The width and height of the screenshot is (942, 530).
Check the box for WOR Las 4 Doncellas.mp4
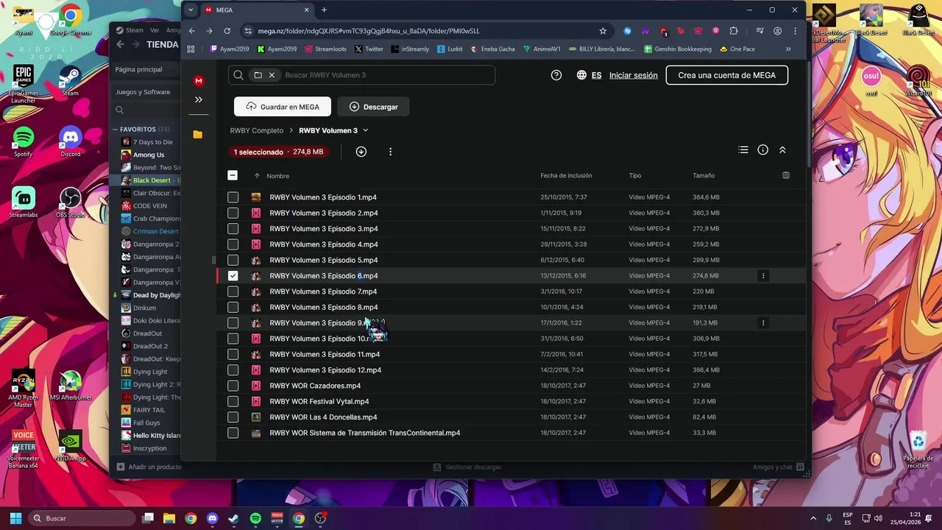pyautogui.click(x=233, y=417)
